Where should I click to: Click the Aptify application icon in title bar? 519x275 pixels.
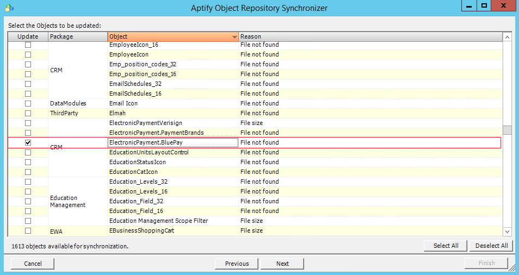pos(9,8)
